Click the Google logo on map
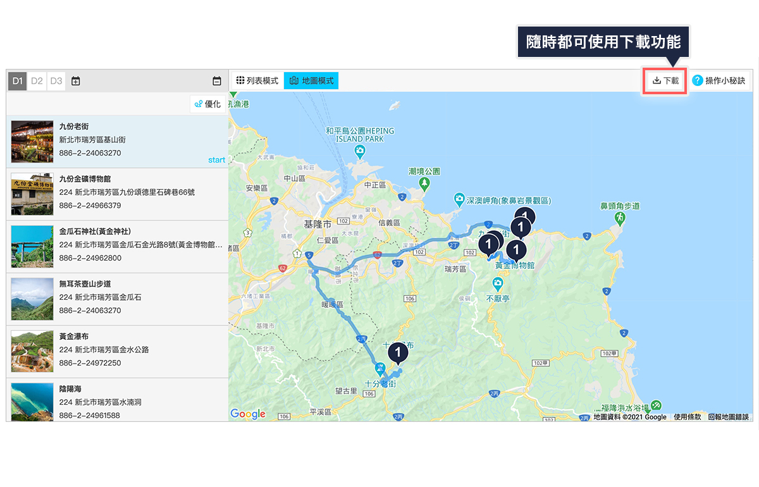Viewport: 759px width, 487px height. coord(248,414)
